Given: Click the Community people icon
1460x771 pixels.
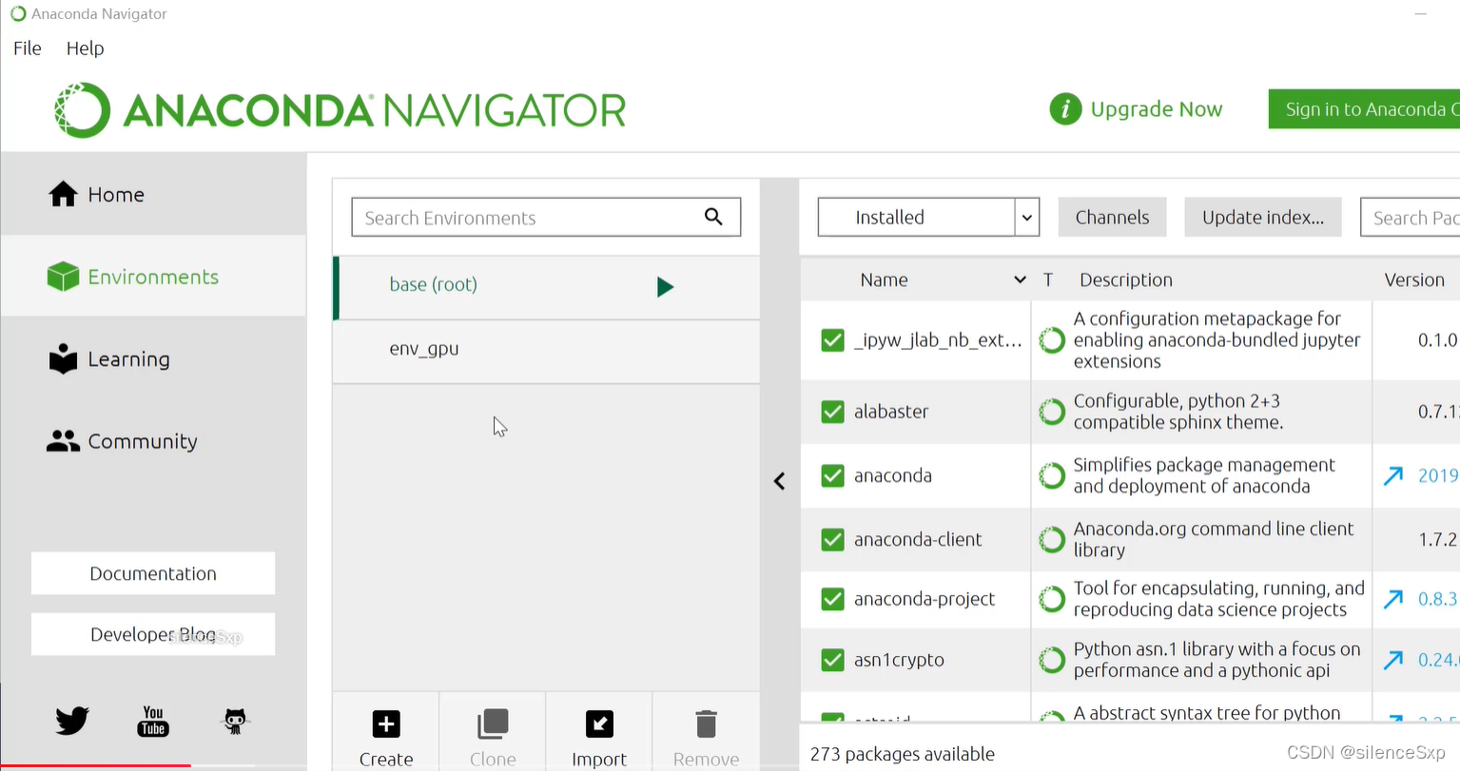Looking at the screenshot, I should pyautogui.click(x=63, y=441).
